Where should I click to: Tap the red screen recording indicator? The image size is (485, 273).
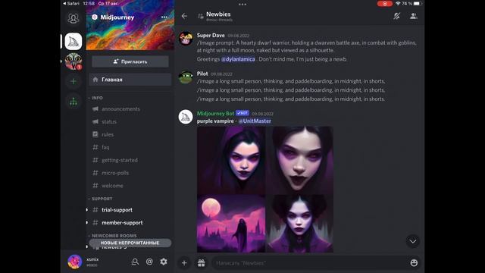[x=385, y=4]
